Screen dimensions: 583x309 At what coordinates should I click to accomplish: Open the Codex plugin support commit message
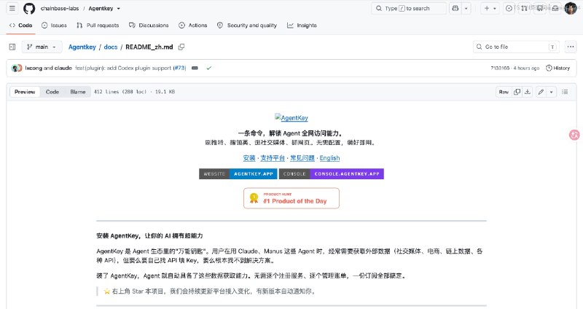point(123,68)
